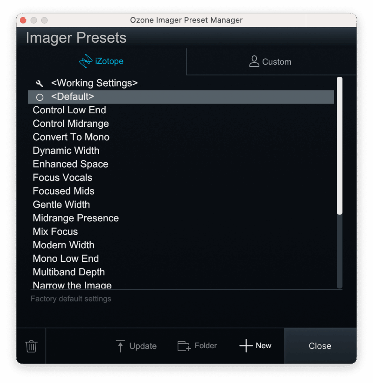373x383 pixels.
Task: Click the plus icon for New preset
Action: point(246,346)
